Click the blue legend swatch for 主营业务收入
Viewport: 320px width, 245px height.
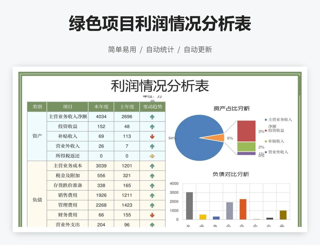(266, 120)
